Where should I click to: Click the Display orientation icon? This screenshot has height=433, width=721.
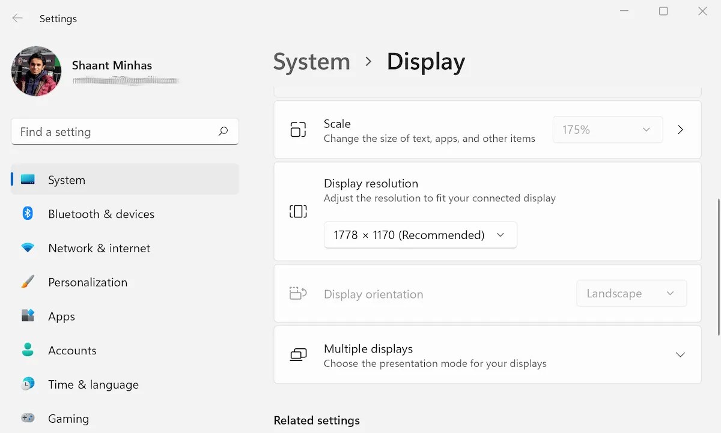298,293
